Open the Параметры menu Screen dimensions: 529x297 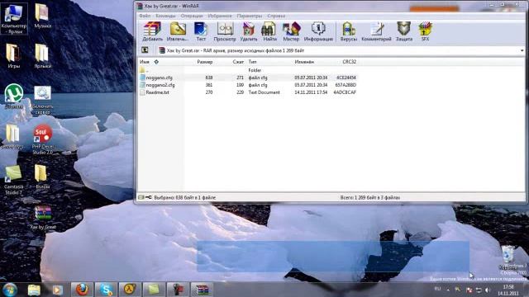(250, 16)
